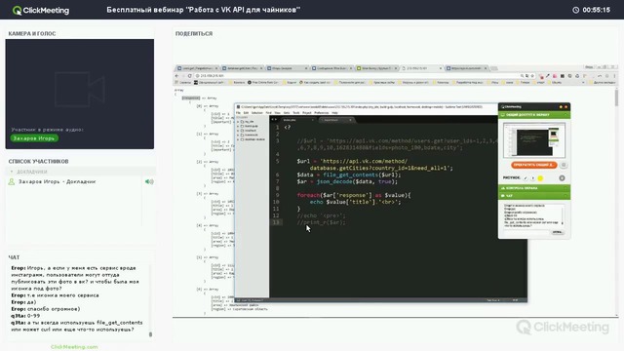Click the orange Прекратить общий доступ button
Screen dimensions: 624x351
tap(534, 165)
